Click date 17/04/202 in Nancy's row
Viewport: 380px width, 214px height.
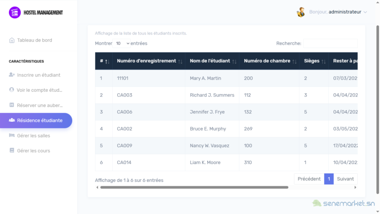(x=346, y=145)
